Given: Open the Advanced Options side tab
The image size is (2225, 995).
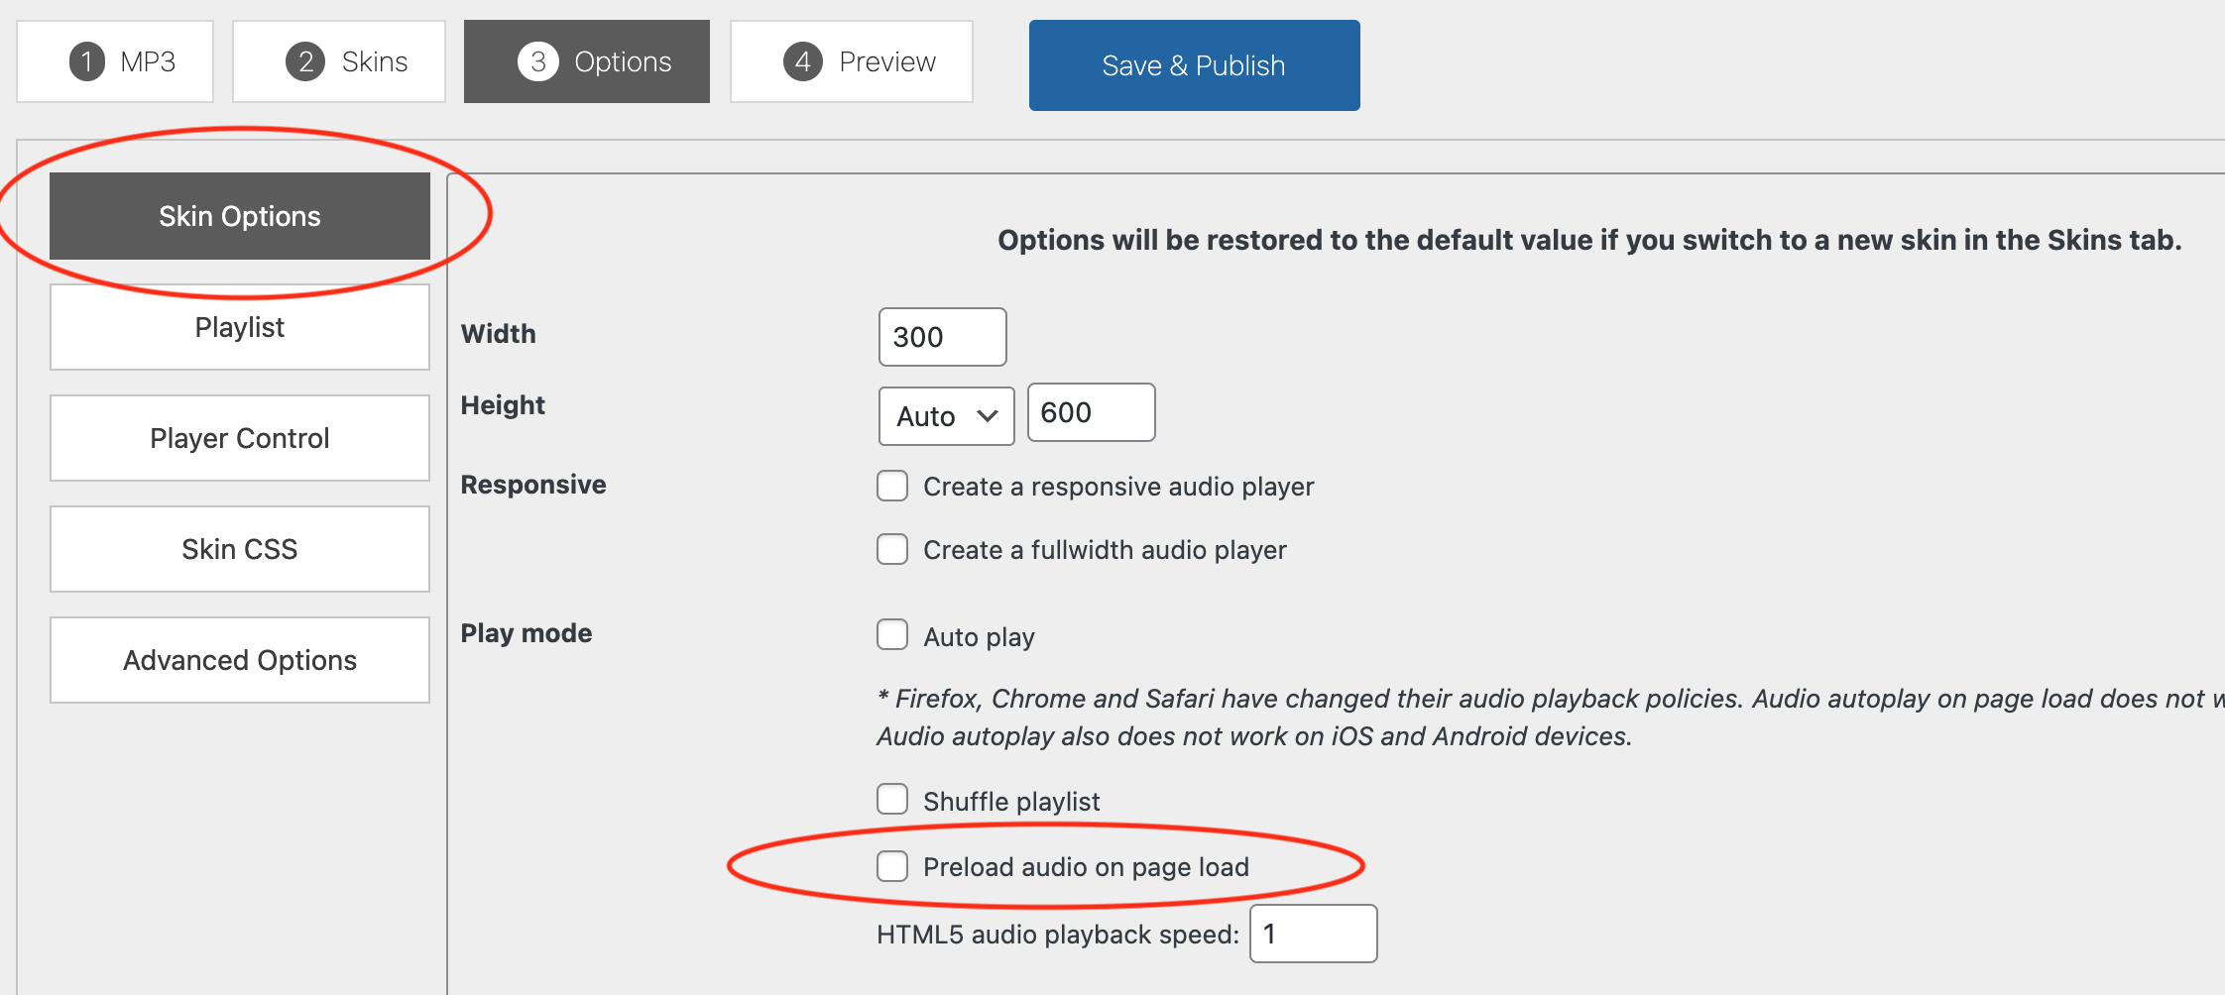Looking at the screenshot, I should pyautogui.click(x=240, y=660).
